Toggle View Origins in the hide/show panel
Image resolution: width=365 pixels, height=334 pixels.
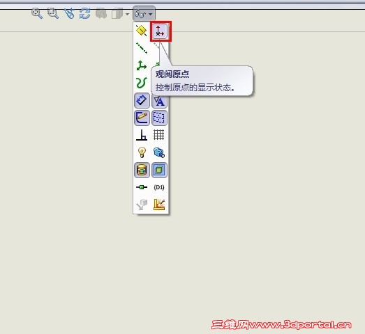[159, 31]
